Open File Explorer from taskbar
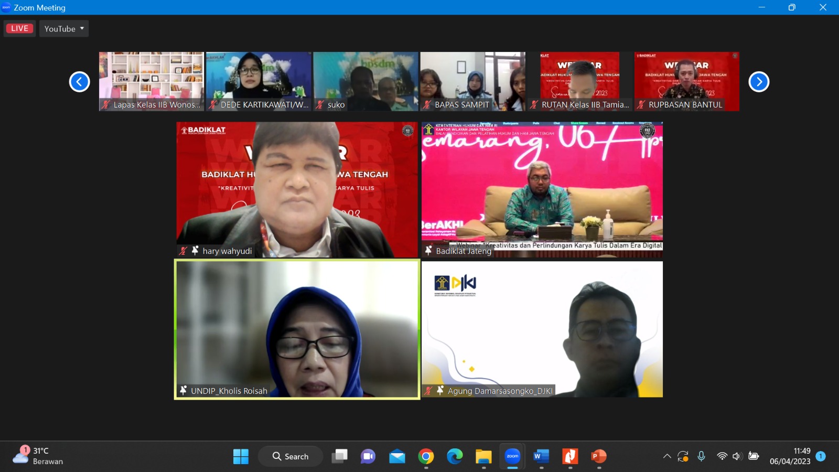Image resolution: width=839 pixels, height=472 pixels. tap(483, 456)
